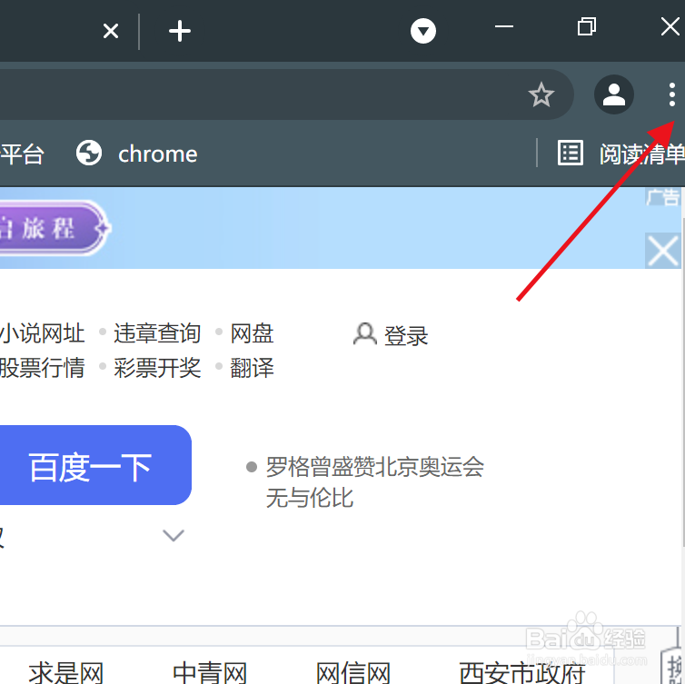Click the globe icon of chrome bookmark
This screenshot has height=684, width=685.
pos(89,153)
